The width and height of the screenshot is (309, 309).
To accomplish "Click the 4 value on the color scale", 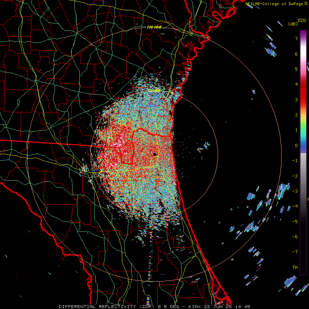I will pos(296,84).
